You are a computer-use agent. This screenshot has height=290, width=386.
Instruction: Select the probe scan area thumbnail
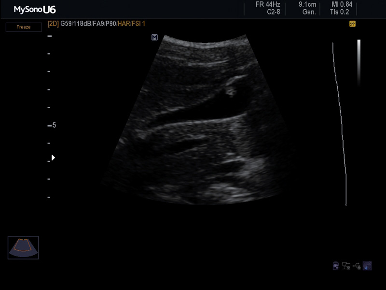pyautogui.click(x=23, y=247)
